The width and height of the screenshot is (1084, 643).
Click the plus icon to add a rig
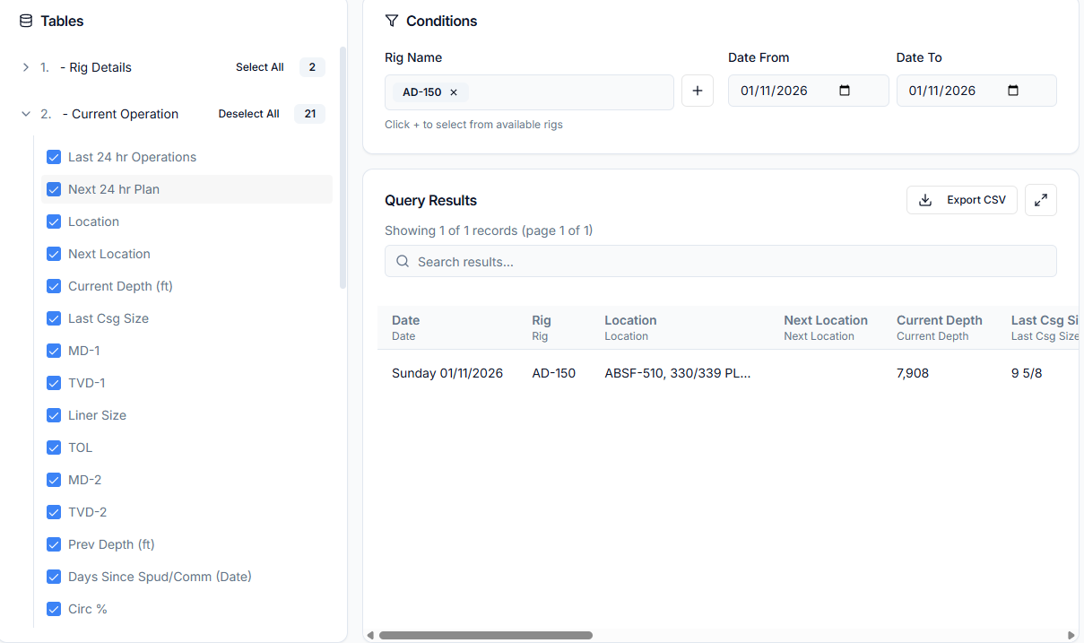click(697, 91)
